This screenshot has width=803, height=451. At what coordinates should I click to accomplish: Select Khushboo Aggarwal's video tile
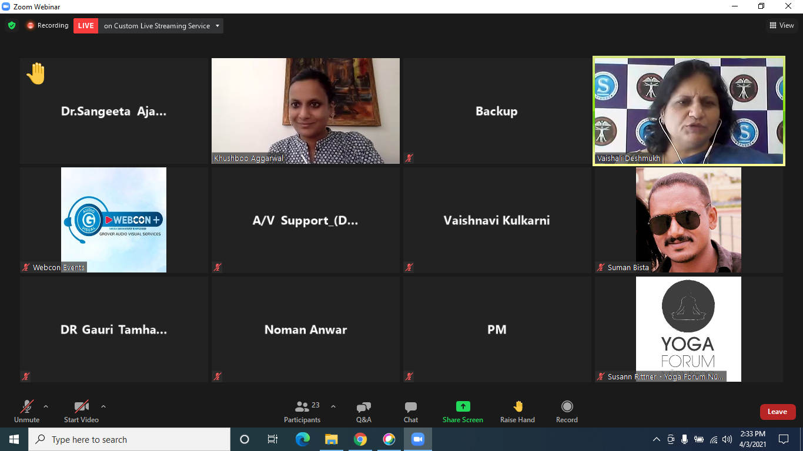coord(306,110)
